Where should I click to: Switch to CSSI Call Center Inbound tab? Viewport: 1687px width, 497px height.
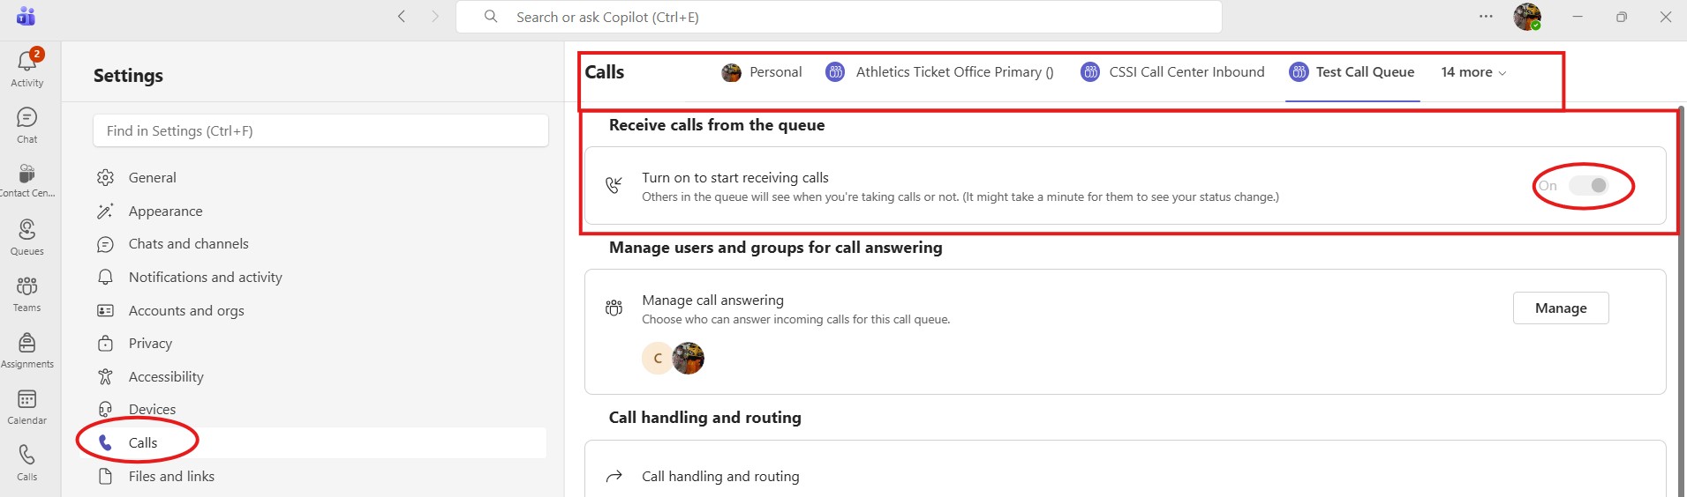point(1172,72)
